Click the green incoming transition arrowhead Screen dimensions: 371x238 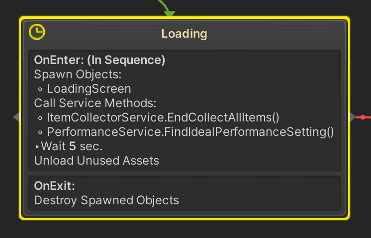pyautogui.click(x=170, y=13)
